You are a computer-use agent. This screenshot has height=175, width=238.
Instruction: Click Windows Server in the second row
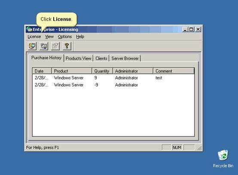click(x=69, y=85)
